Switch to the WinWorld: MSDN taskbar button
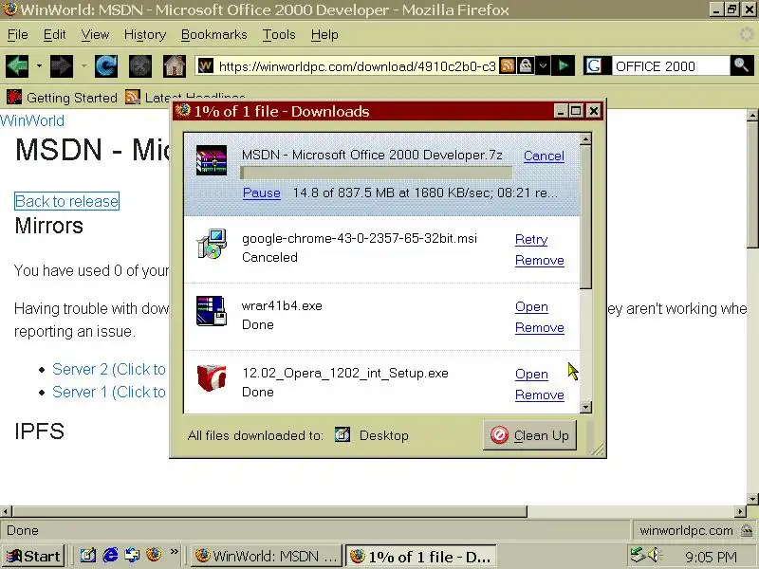 (x=267, y=556)
